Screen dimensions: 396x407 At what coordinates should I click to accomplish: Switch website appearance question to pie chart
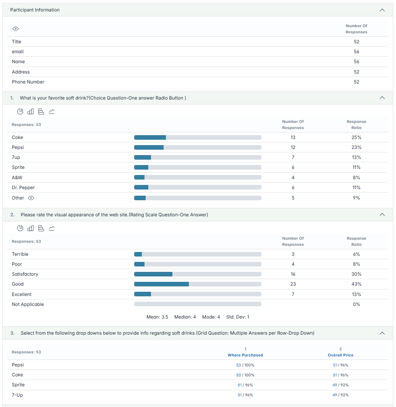click(20, 228)
